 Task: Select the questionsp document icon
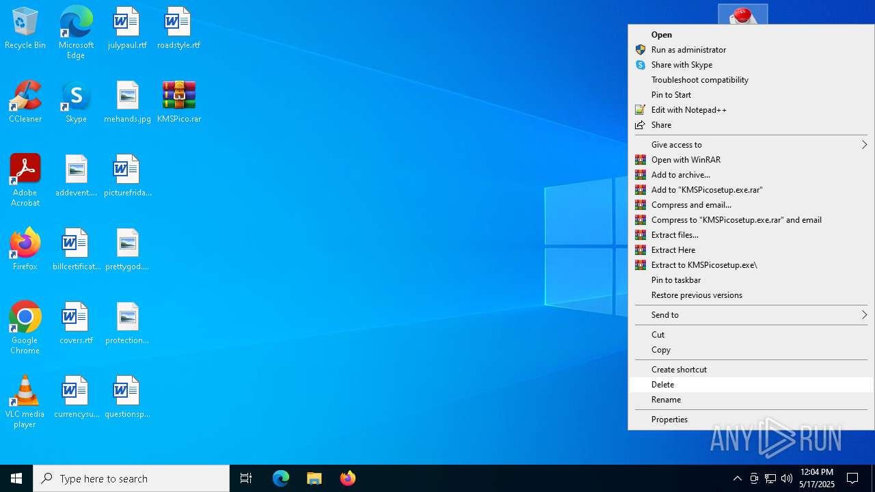pyautogui.click(x=127, y=398)
